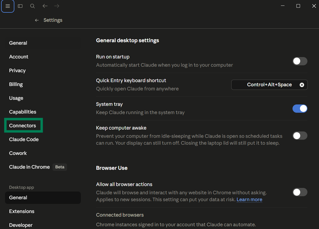Click Quick Entry keyboard shortcut label
The height and width of the screenshot is (229, 319).
tap(131, 81)
